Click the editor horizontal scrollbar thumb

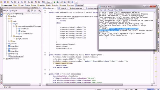pos(85,84)
